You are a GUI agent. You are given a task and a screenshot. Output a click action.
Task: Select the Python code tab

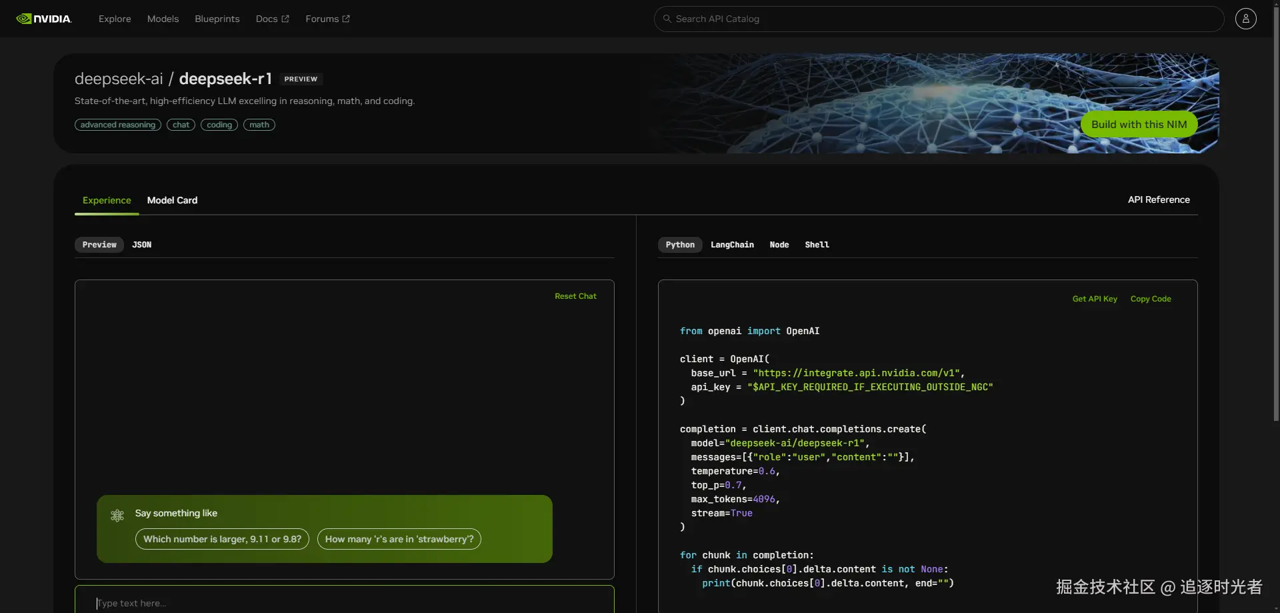click(x=680, y=245)
